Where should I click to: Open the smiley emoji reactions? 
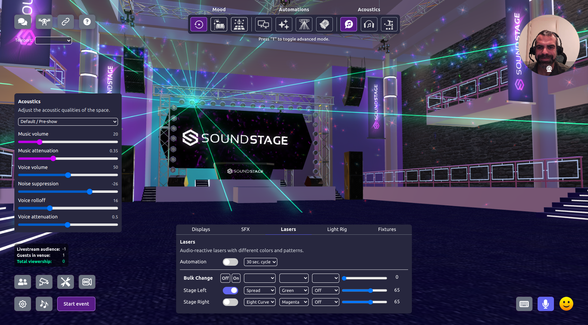click(567, 304)
